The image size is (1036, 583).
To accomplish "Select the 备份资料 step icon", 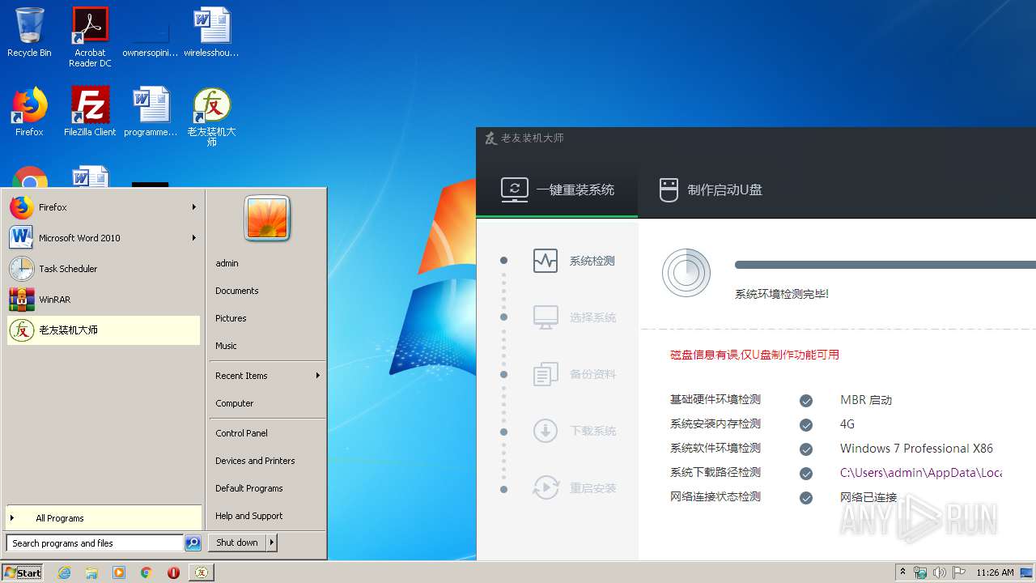I will [546, 374].
